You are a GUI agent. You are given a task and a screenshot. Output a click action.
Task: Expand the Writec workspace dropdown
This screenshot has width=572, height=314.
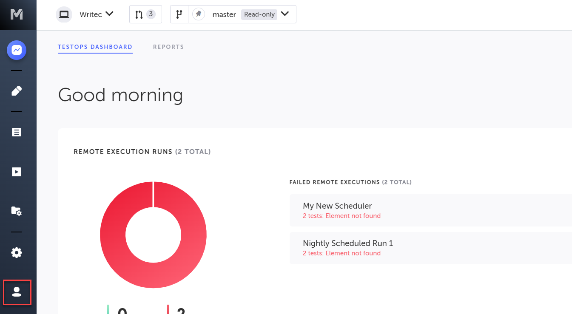coord(109,14)
